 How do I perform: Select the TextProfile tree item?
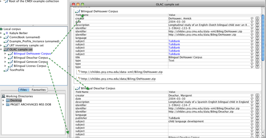(x=17, y=70)
